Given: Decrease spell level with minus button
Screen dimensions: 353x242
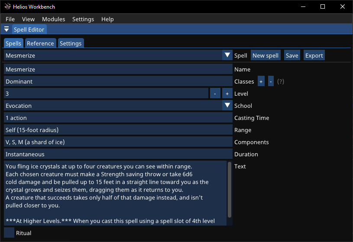Looking at the screenshot, I should tap(215, 94).
